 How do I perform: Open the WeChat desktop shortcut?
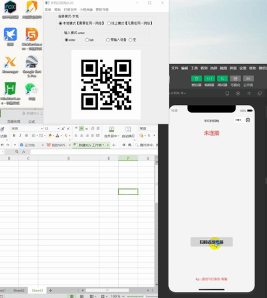(32, 92)
